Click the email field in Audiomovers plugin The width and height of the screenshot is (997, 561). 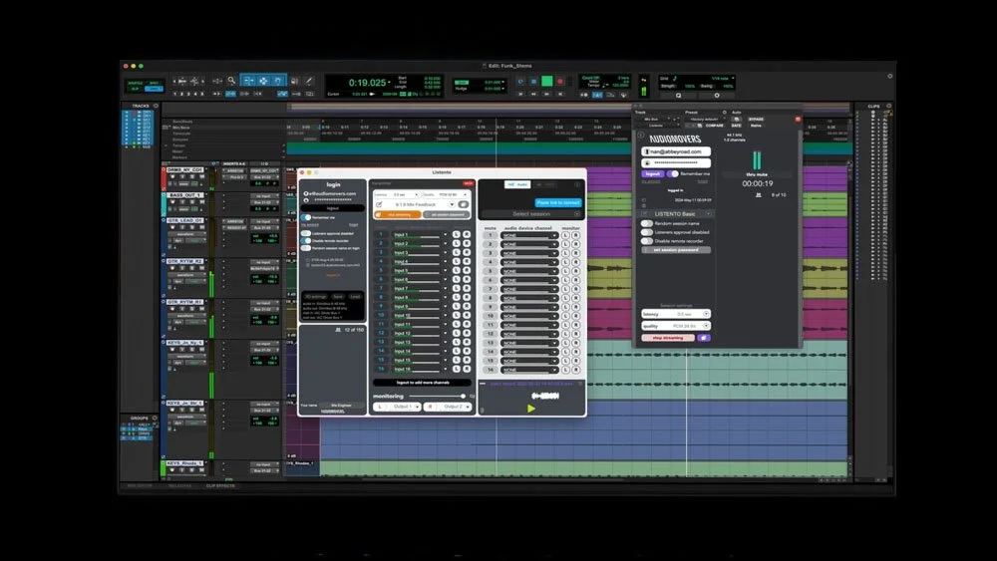[676, 151]
